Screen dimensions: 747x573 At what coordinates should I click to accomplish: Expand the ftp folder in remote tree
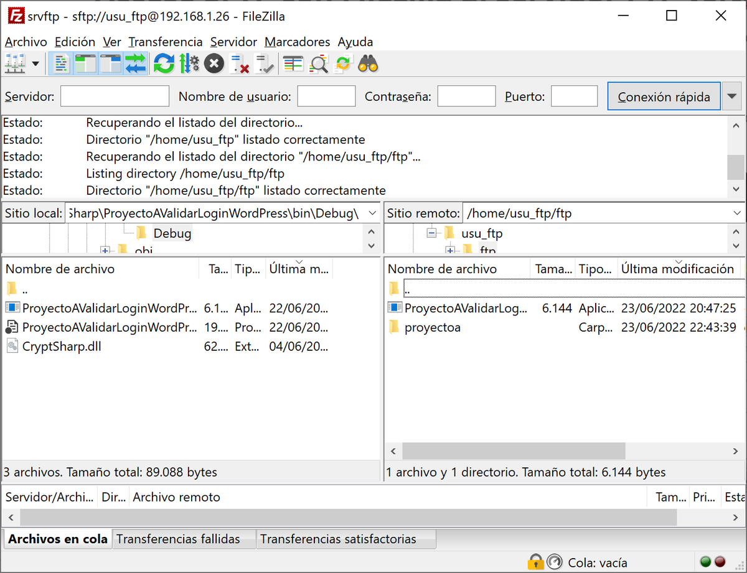pyautogui.click(x=451, y=250)
